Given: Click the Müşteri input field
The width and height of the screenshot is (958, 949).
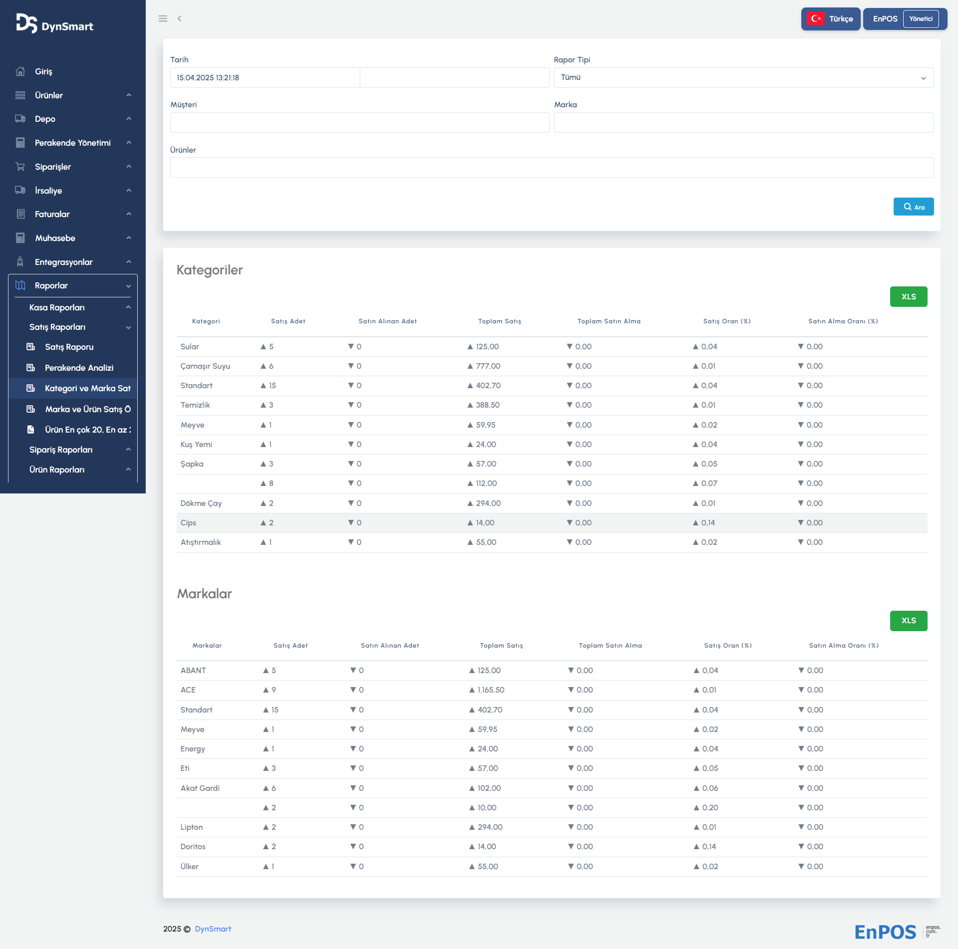Looking at the screenshot, I should click(359, 123).
